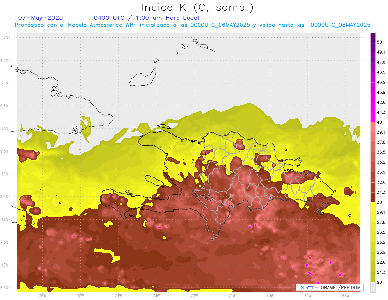Viewport: 388px width, 300px height.
Task: Click the gray swatch below 20 in the colorbar
Action: (x=373, y=287)
